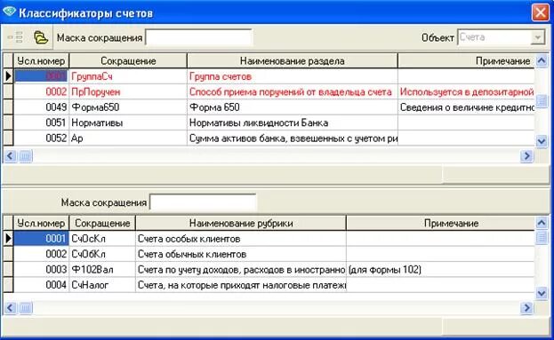Click lower table scroll down arrow
The width and height of the screenshot is (554, 340).
click(542, 293)
